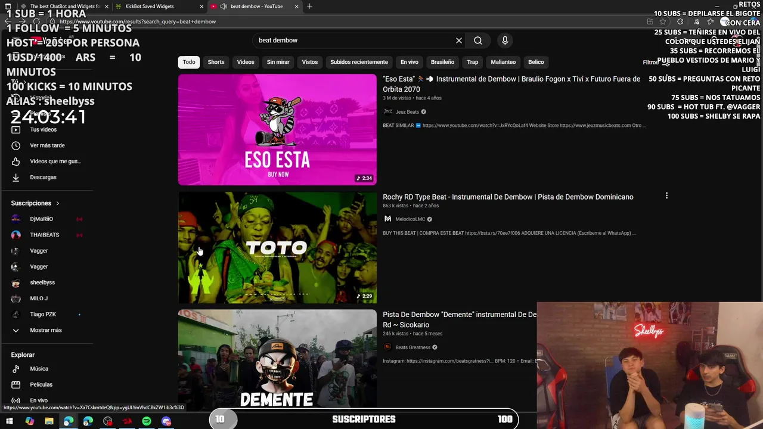Open OBS Studio from the taskbar
The width and height of the screenshot is (763, 429).
pos(107,421)
